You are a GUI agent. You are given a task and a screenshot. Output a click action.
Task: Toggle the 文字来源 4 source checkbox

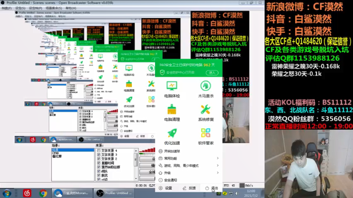pyautogui.click(x=99, y=151)
